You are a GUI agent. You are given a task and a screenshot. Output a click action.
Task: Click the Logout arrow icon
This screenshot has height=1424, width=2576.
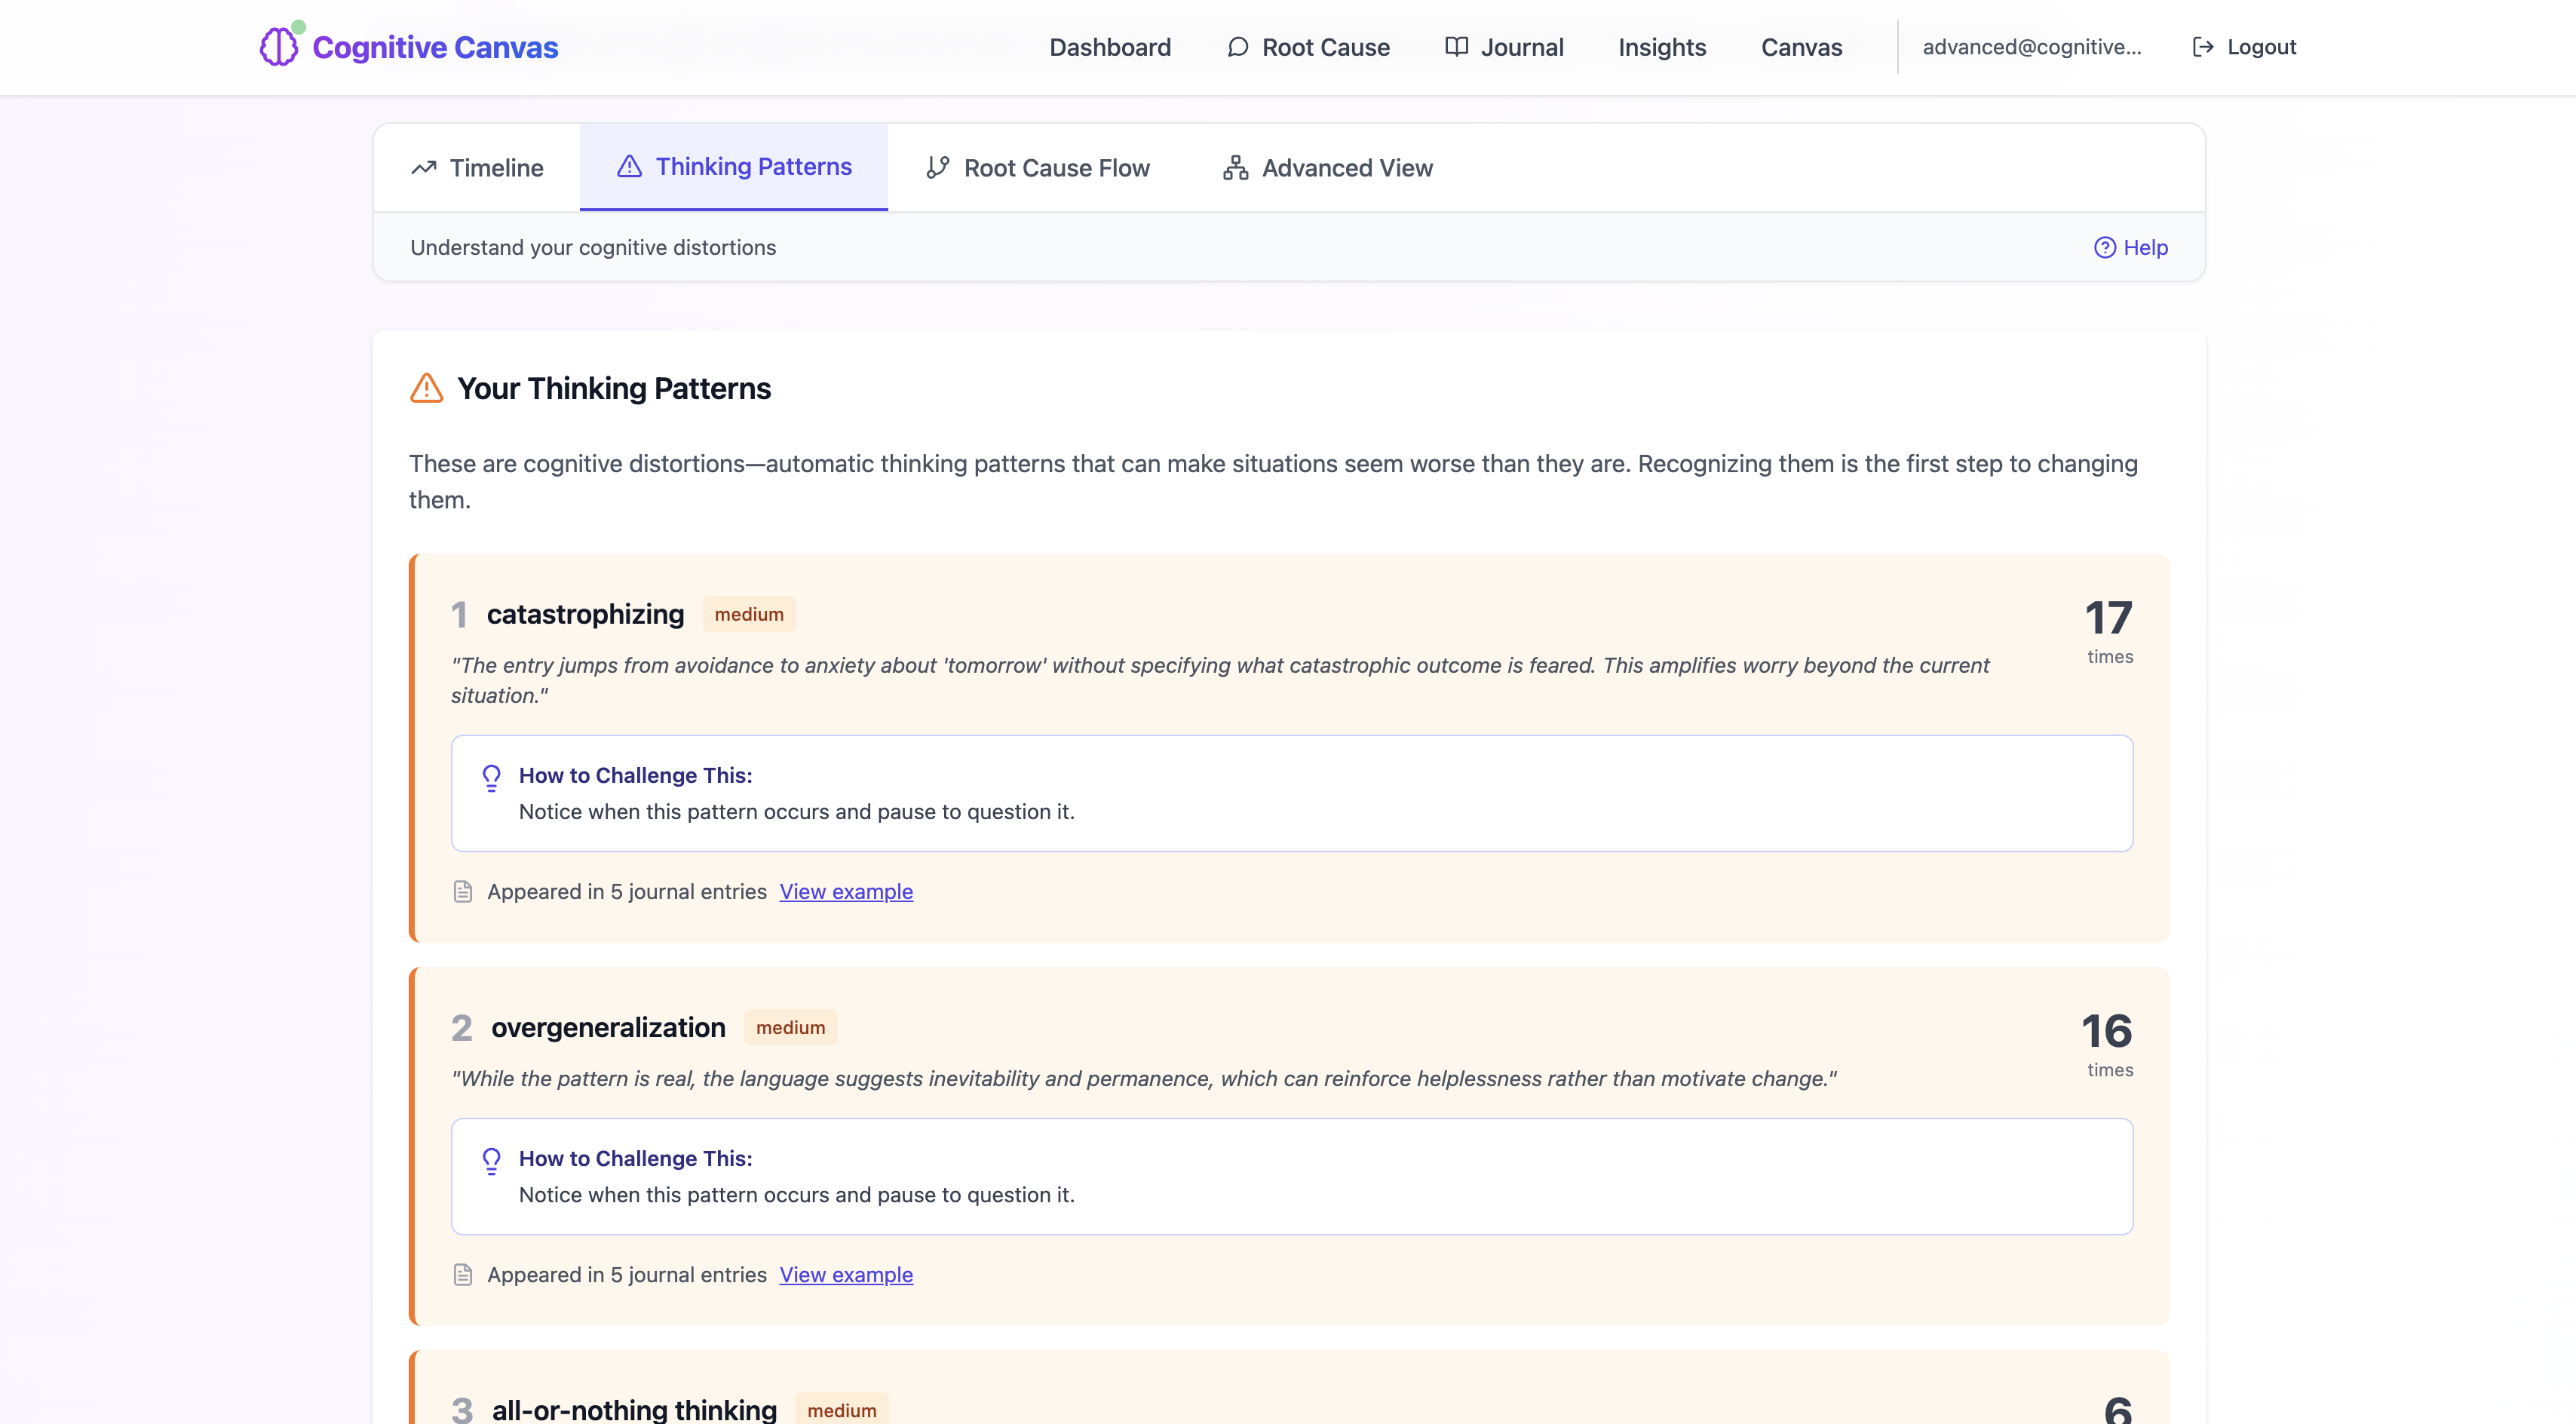(2202, 47)
